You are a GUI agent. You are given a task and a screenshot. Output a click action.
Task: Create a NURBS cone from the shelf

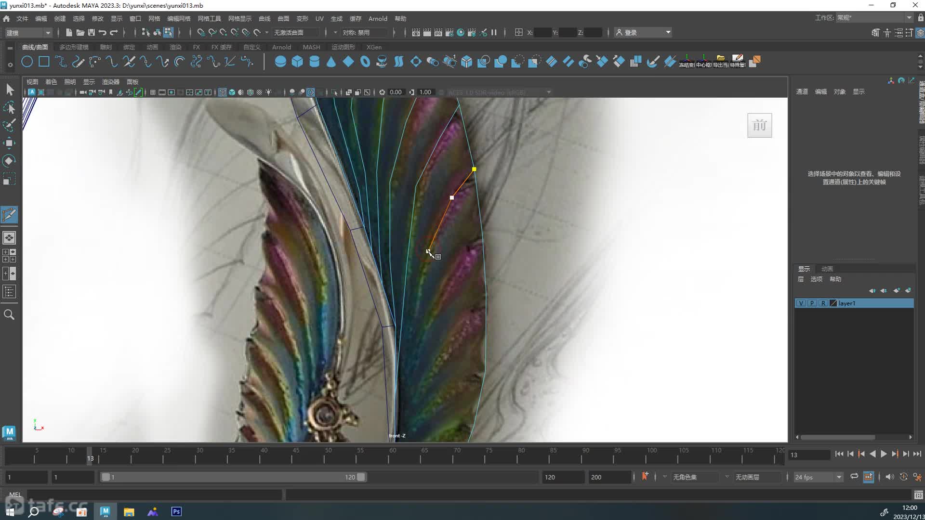click(x=331, y=62)
